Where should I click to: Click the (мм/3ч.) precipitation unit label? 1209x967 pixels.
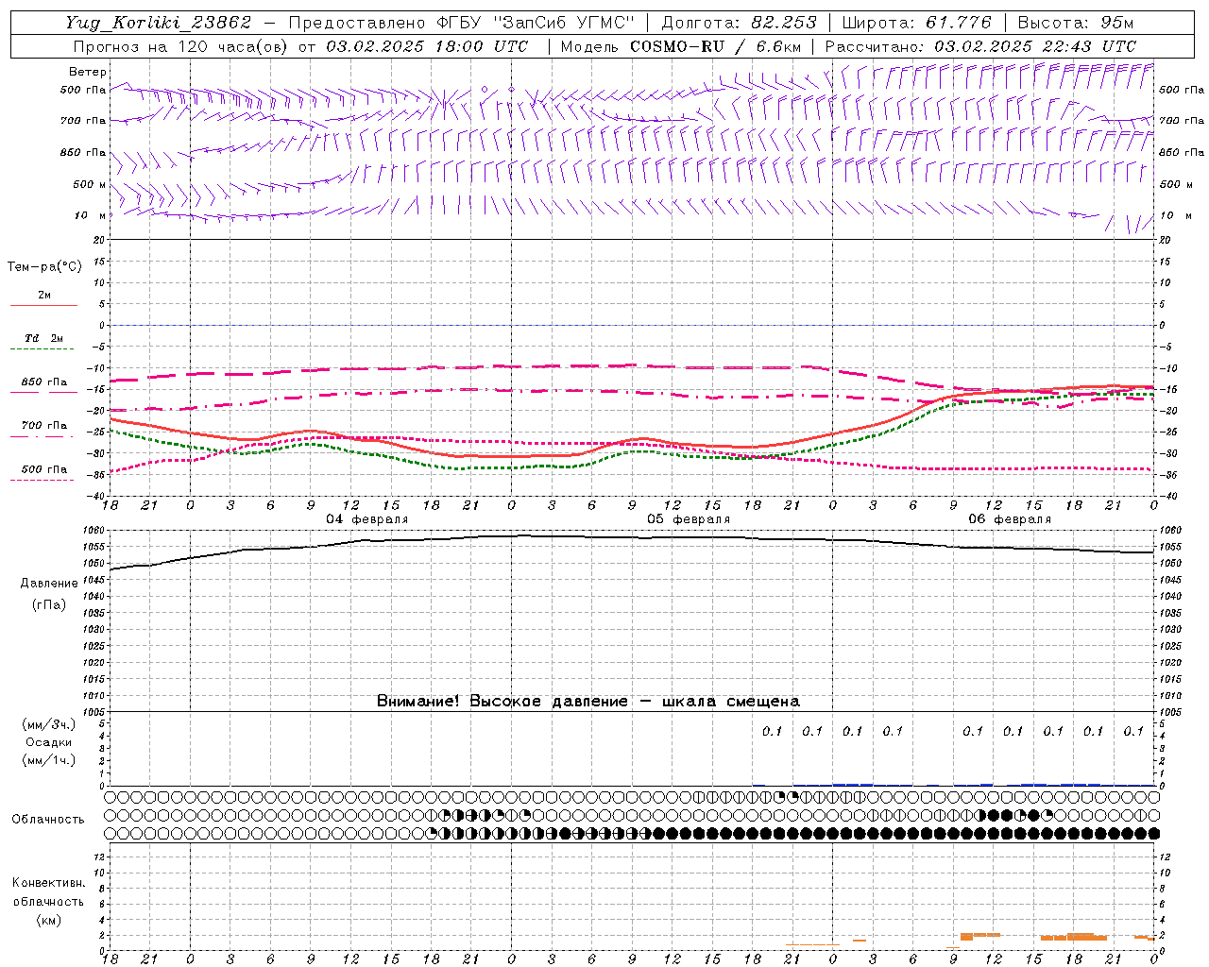point(48,724)
